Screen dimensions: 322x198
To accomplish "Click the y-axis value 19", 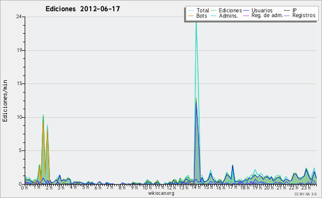I will click(x=19, y=50).
